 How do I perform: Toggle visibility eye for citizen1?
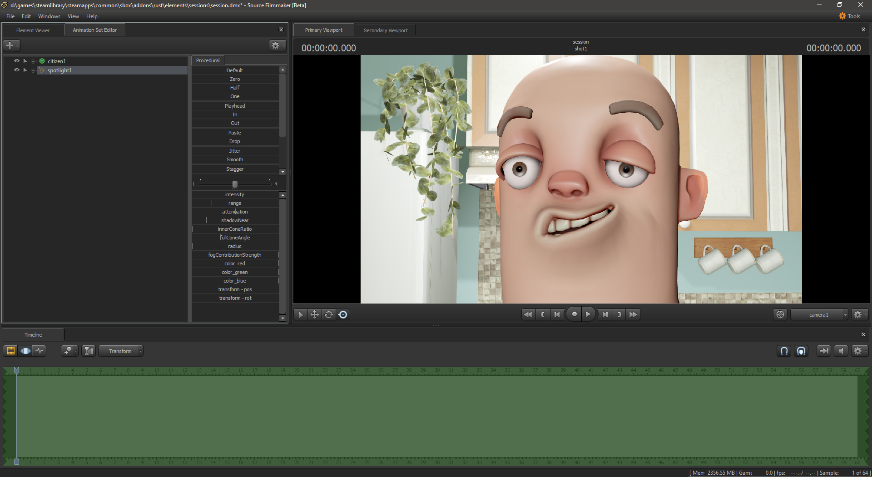(17, 61)
